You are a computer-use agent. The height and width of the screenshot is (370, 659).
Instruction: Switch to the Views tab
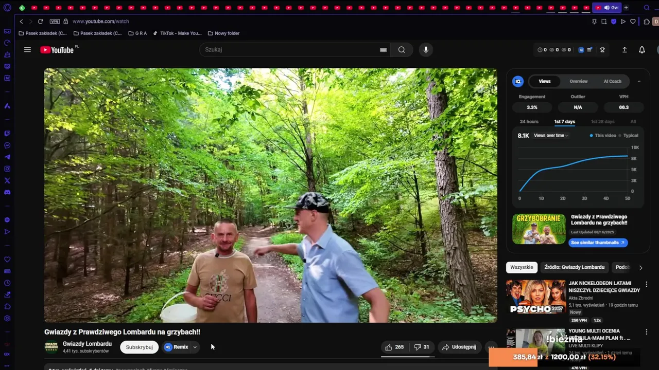[545, 81]
